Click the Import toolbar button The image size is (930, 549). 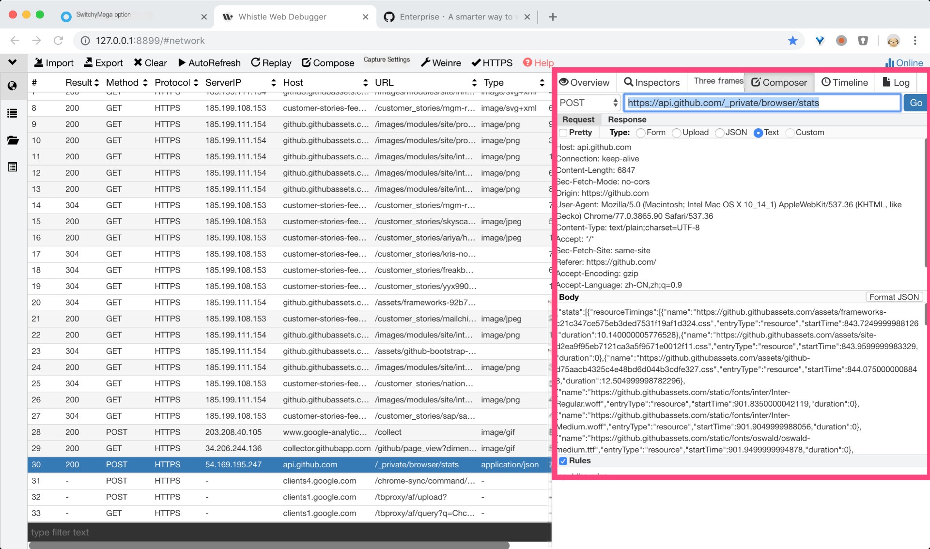pos(54,63)
